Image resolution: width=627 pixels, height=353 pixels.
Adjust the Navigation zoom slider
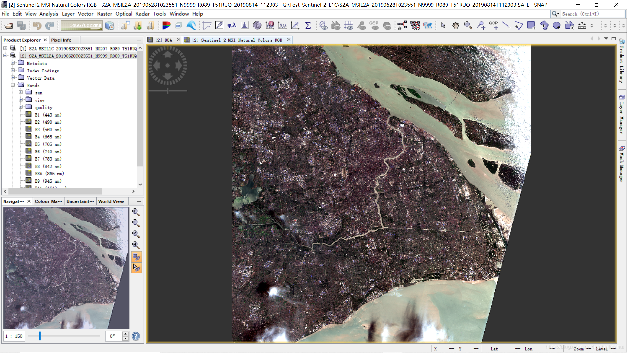40,336
